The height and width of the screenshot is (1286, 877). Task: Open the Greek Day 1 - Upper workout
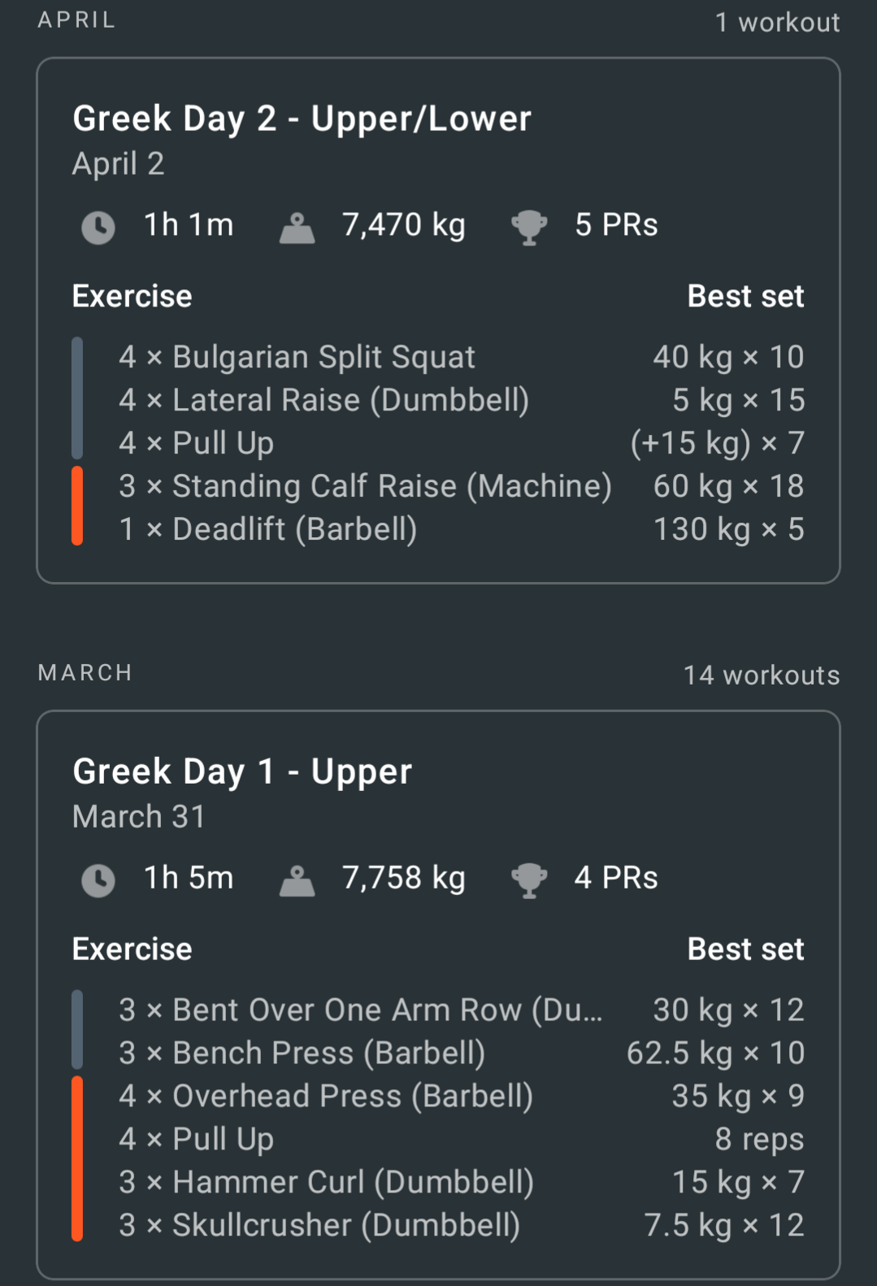(438, 995)
